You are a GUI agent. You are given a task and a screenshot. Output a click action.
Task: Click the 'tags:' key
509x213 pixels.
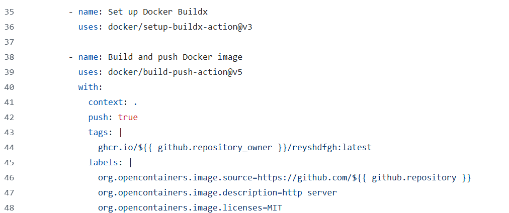click(101, 133)
